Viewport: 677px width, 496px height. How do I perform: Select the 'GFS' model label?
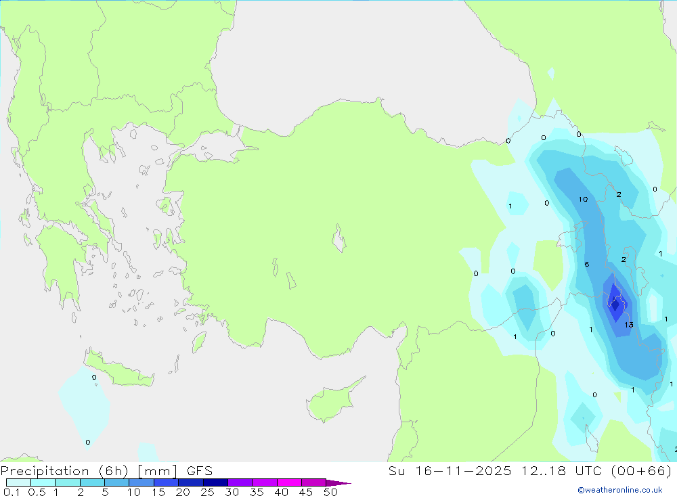click(x=200, y=471)
